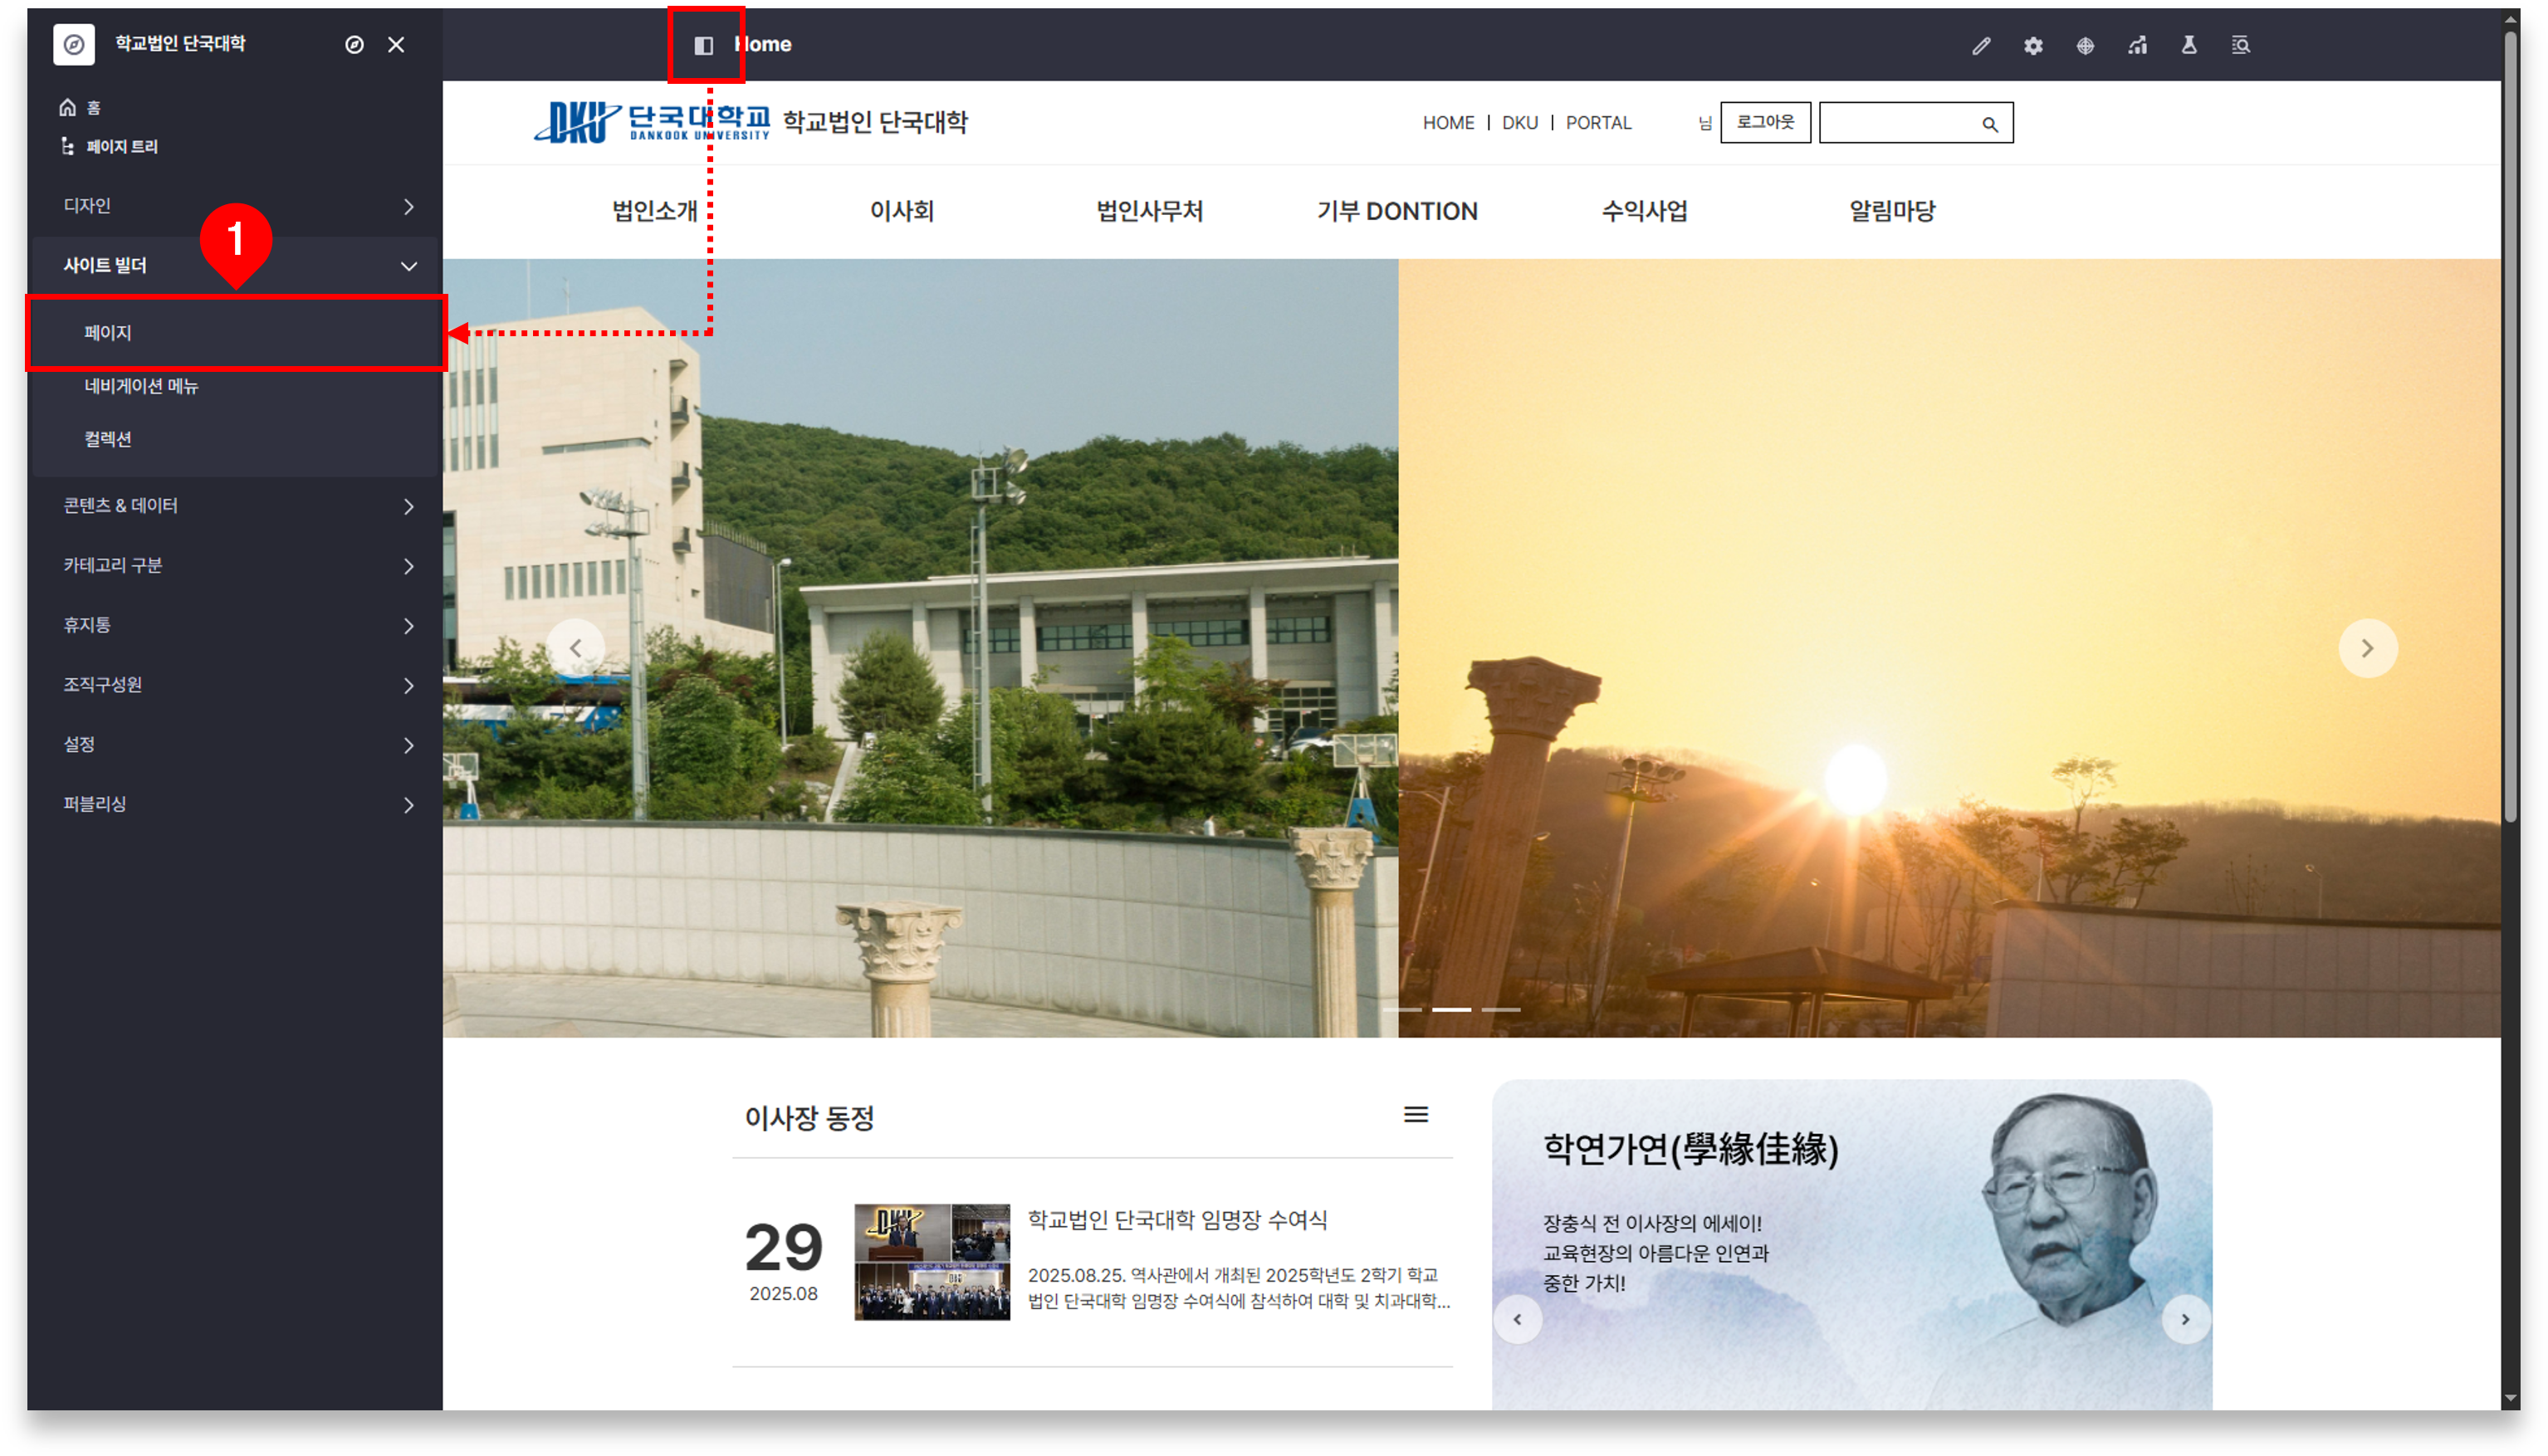Viewport: 2548px width, 1456px height.
Task: Click the 로그아웃 button
Action: (1765, 122)
